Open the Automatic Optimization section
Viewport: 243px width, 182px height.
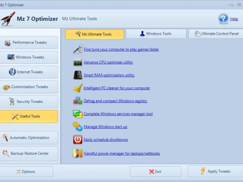(x=29, y=138)
